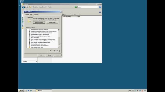Image resolution: width=165 pixels, height=92 pixels.
Task: Switch to the Search tab
Action: pos(36,15)
